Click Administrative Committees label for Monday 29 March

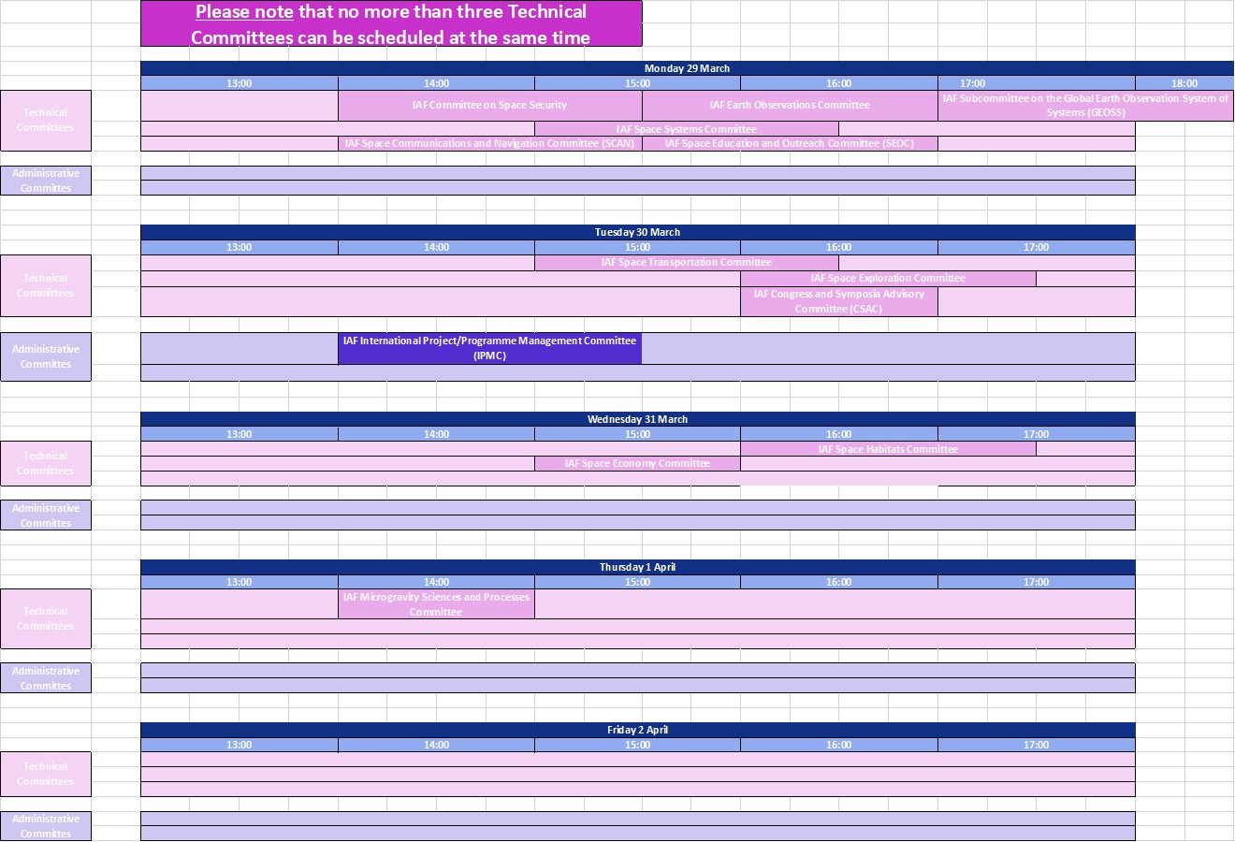point(46,181)
